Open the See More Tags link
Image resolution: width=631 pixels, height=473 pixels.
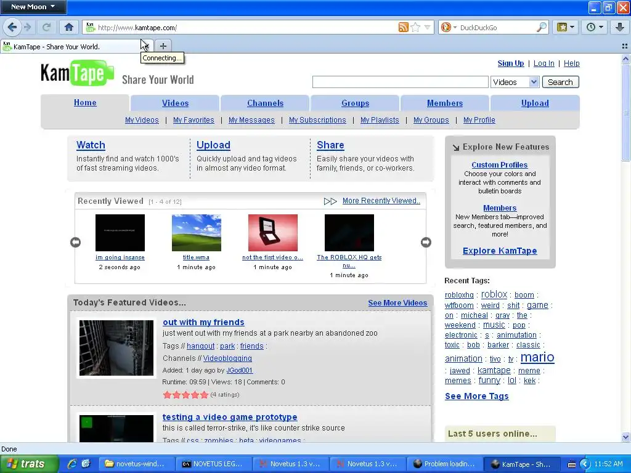tap(476, 396)
